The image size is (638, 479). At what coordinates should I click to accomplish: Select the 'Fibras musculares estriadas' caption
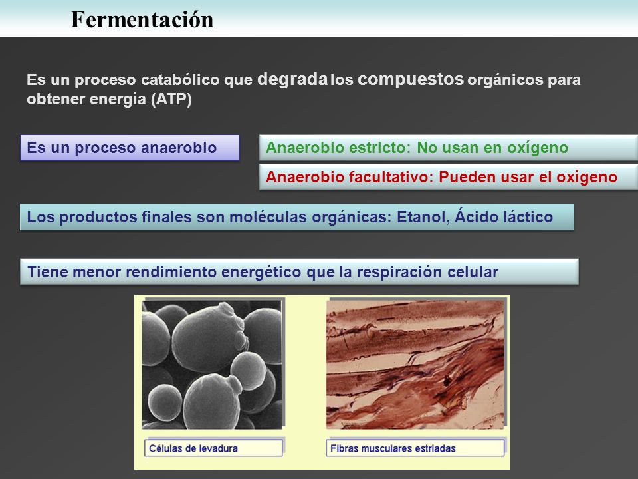415,448
